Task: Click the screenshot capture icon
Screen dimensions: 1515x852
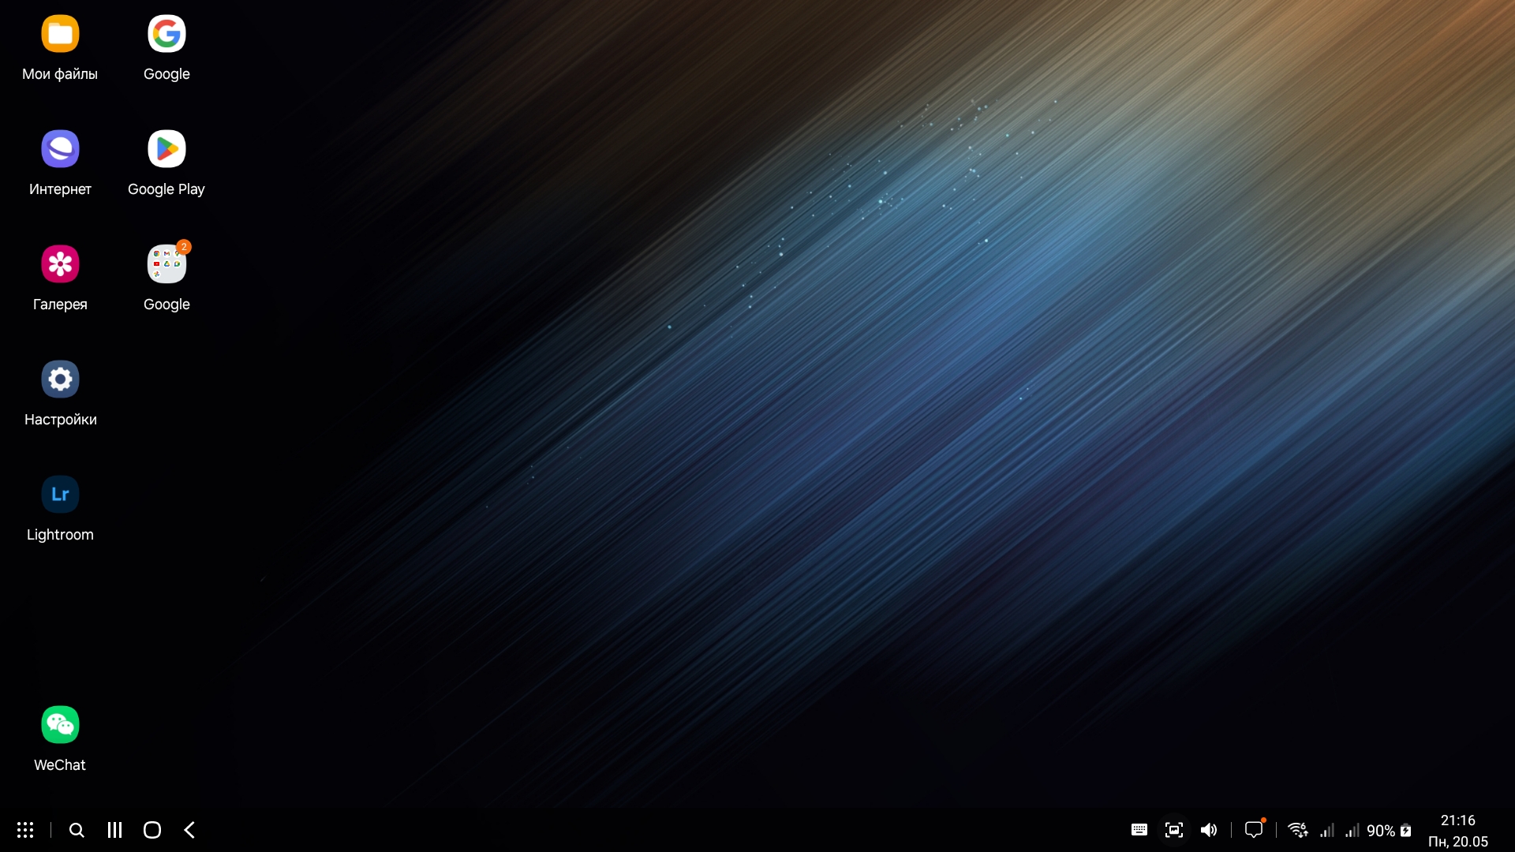Action: pos(1174,830)
